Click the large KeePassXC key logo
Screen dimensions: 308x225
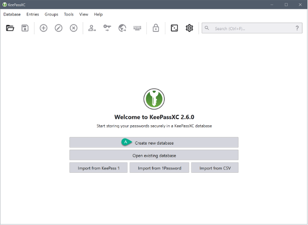tap(154, 99)
